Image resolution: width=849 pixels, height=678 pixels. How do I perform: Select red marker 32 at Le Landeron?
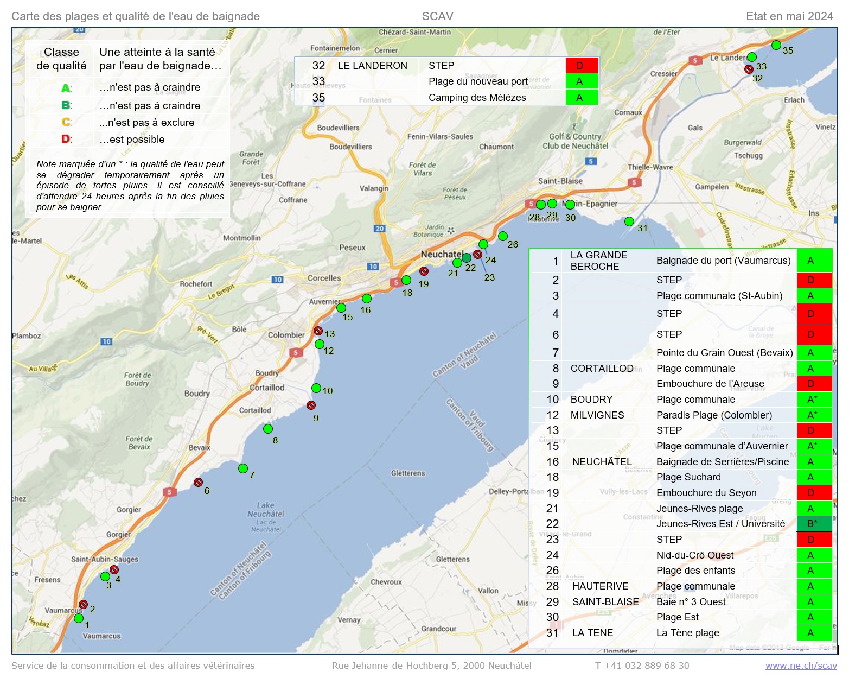point(749,69)
